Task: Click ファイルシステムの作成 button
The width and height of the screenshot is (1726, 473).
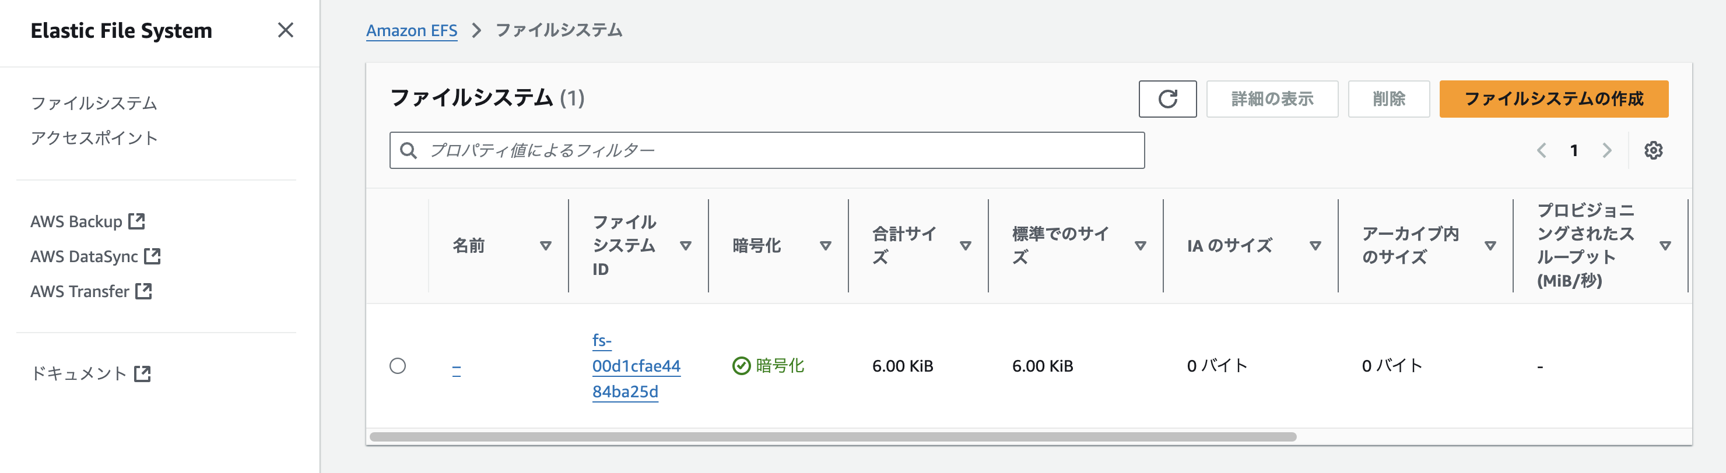Action: click(1554, 99)
